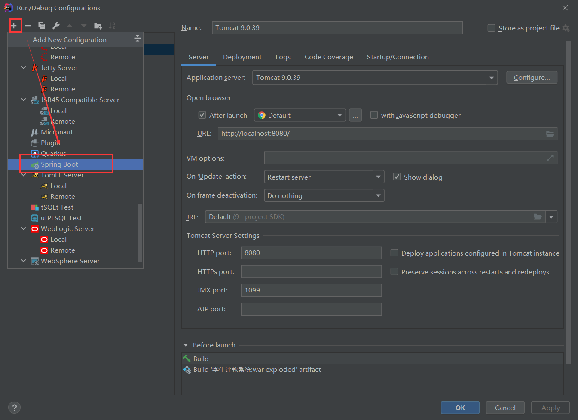Click the Cancel button
This screenshot has height=420, width=578.
[x=505, y=408]
